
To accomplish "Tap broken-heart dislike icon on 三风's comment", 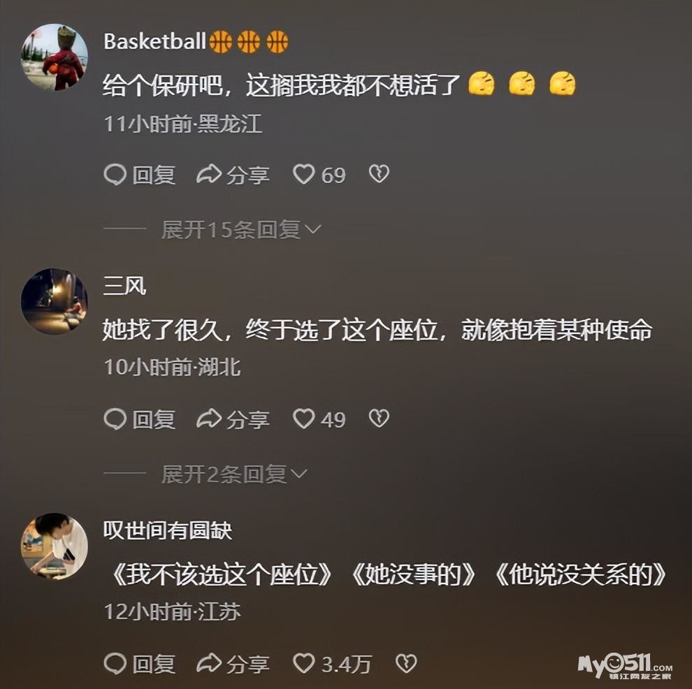I will [379, 418].
